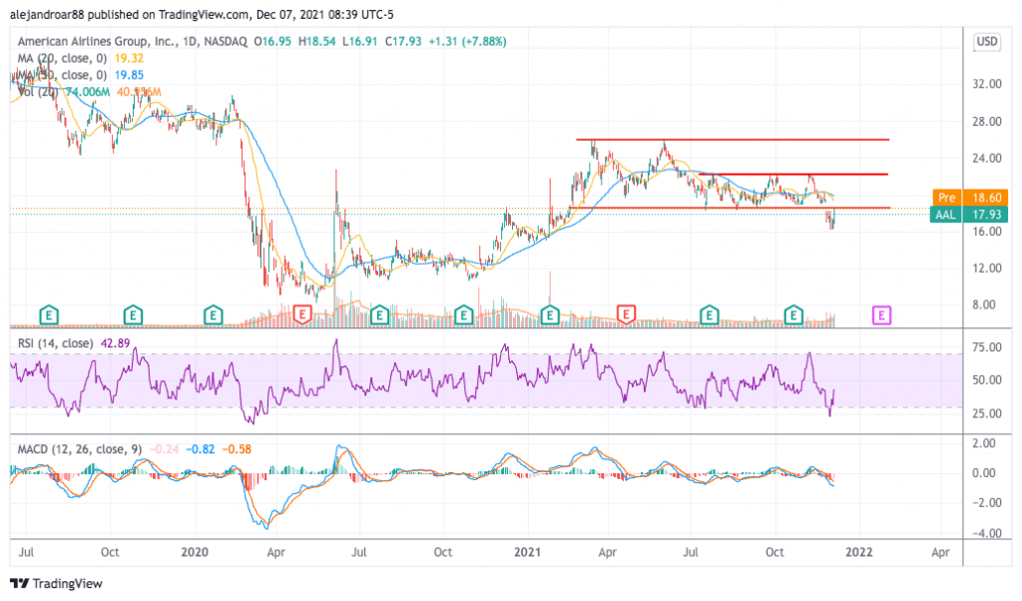Select the MA 50 indicator legend showing 19.85
1022x601 pixels.
pos(80,75)
